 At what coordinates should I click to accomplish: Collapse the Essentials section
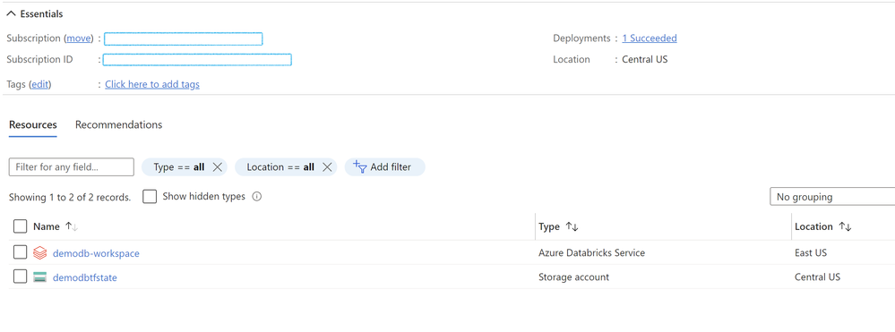(12, 13)
